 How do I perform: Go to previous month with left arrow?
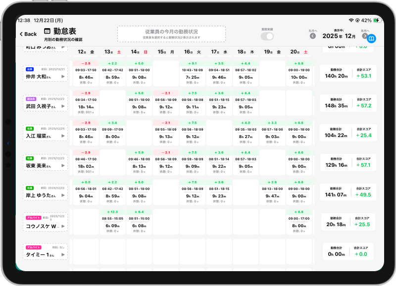313,36
